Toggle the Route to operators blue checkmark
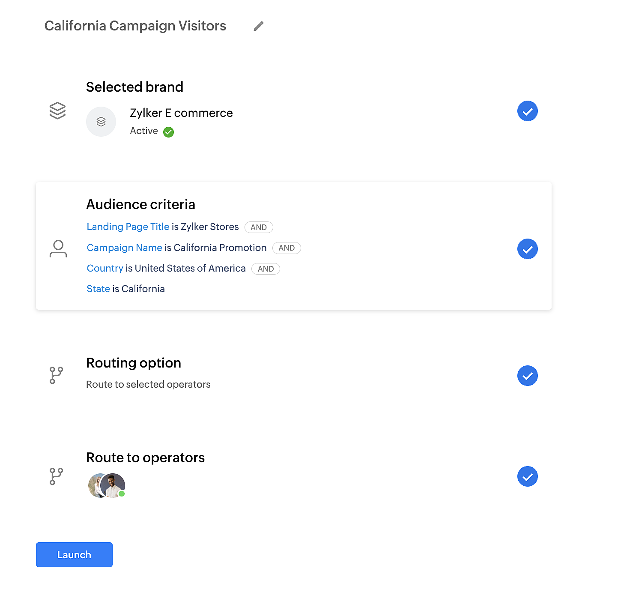 tap(527, 476)
